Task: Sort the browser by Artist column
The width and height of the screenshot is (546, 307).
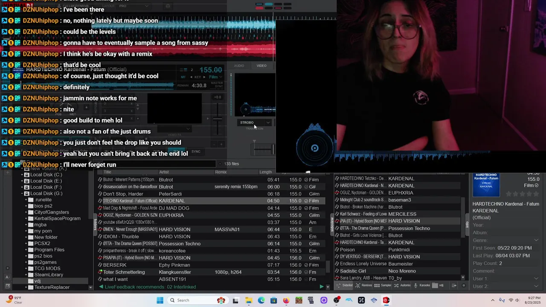Action: click(164, 172)
